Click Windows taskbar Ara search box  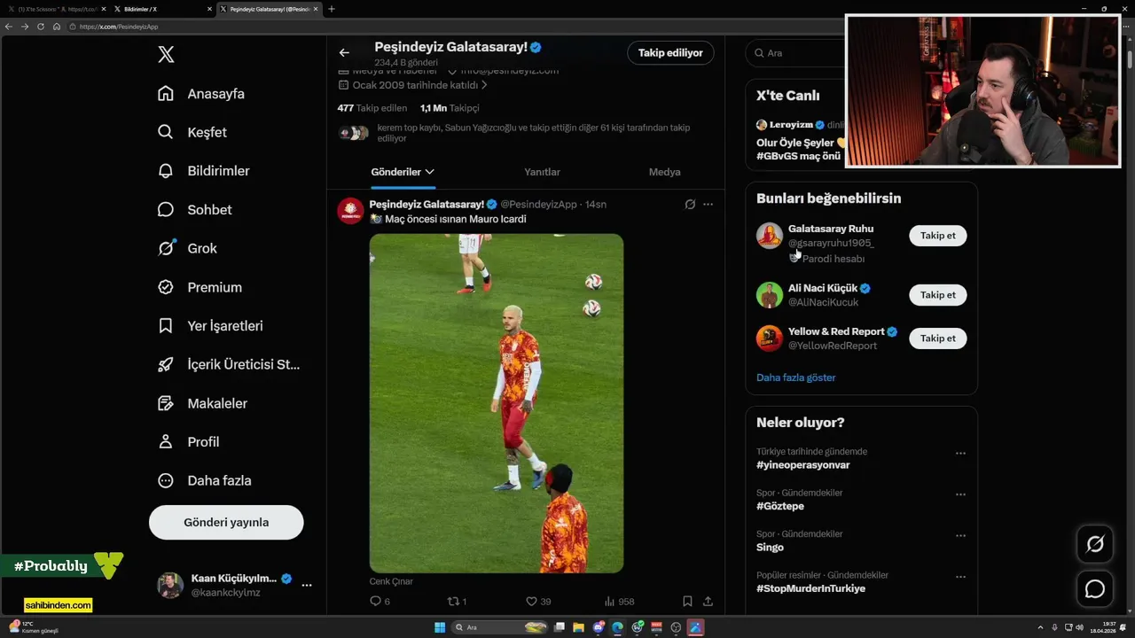click(x=501, y=627)
